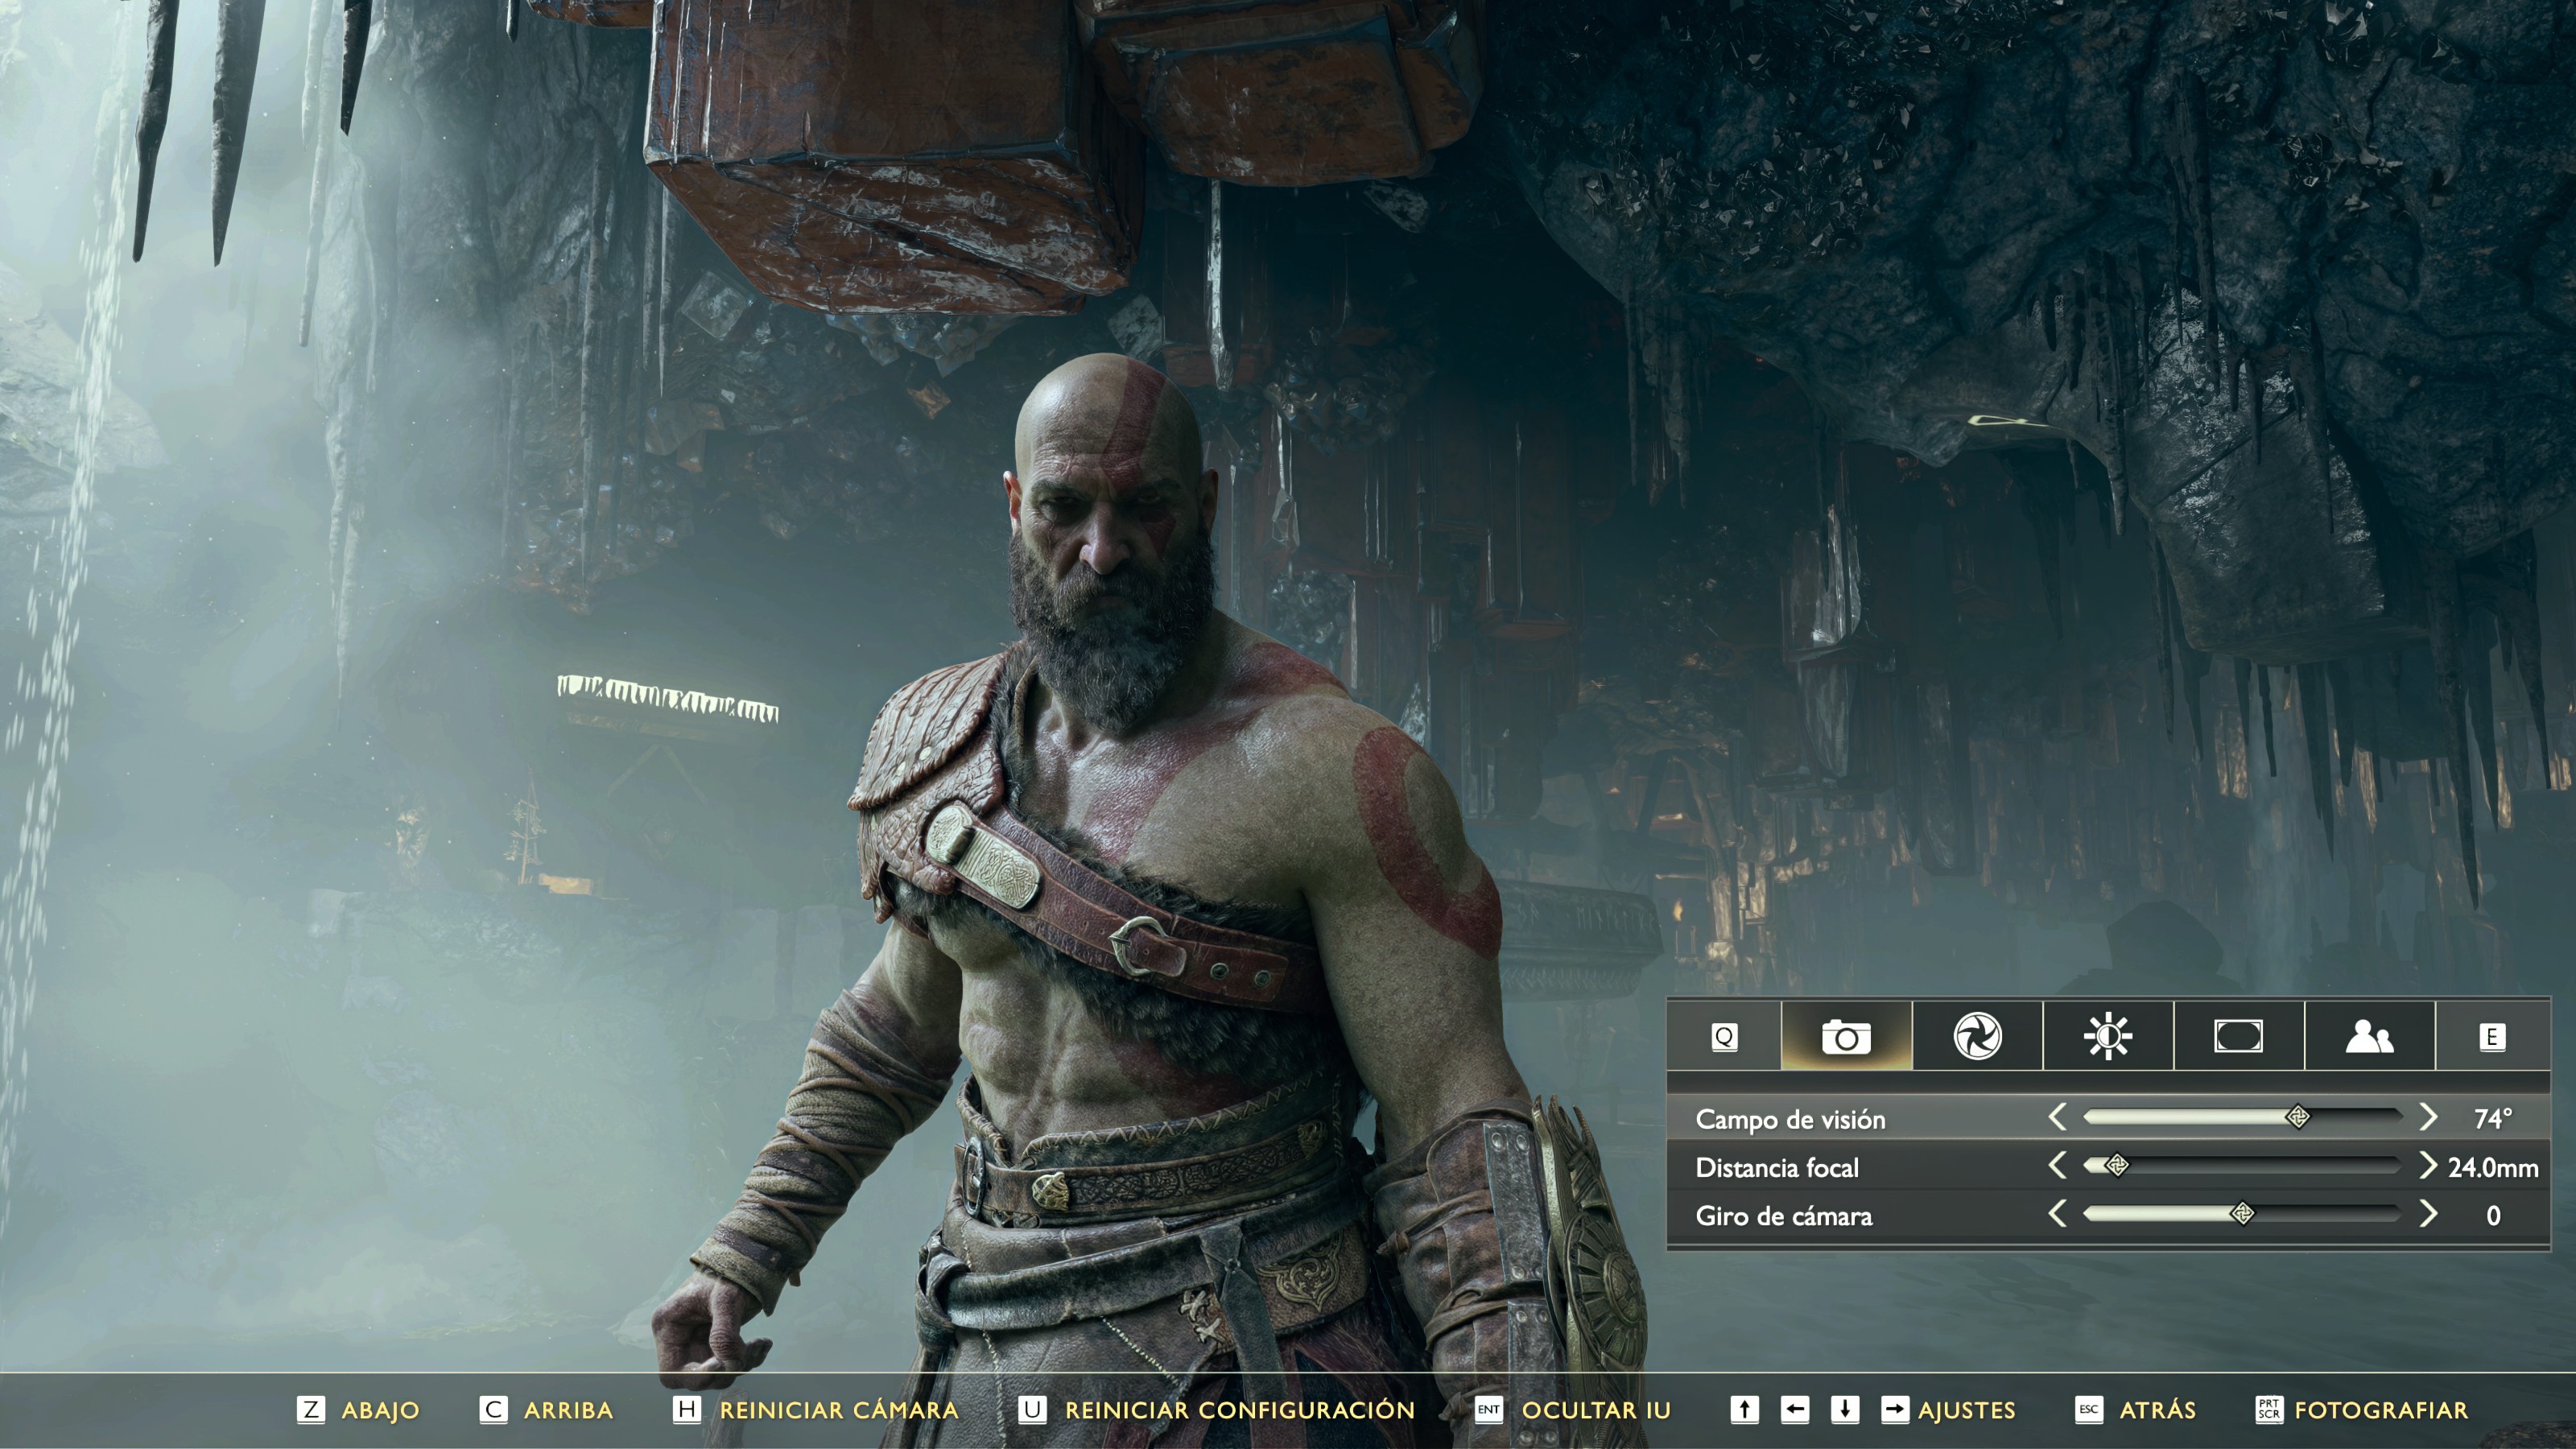Switch to the brightness and exposure tab
The width and height of the screenshot is (2576, 1449).
click(x=2108, y=1036)
